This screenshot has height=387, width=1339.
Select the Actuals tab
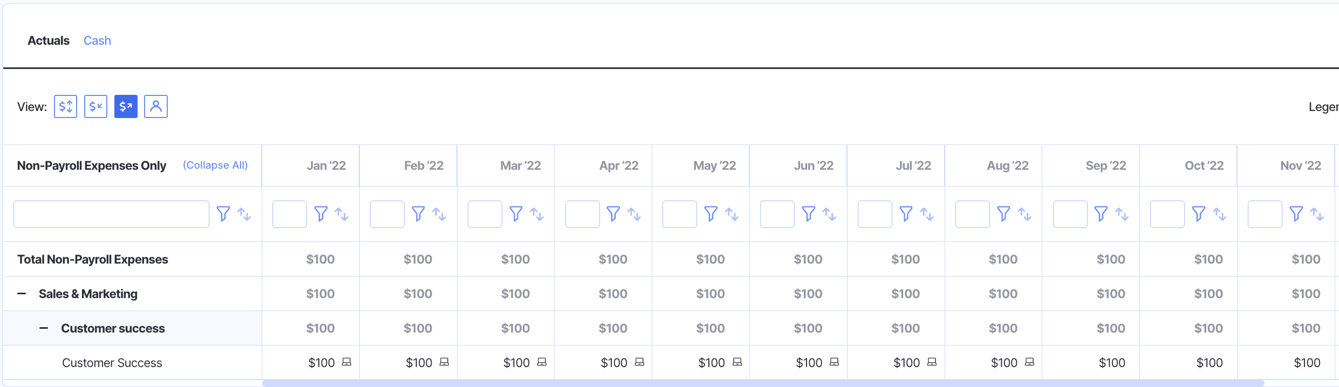(49, 40)
